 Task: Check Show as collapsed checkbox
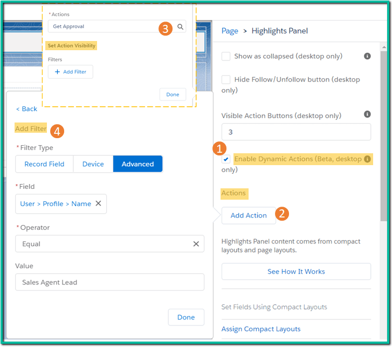click(x=226, y=57)
